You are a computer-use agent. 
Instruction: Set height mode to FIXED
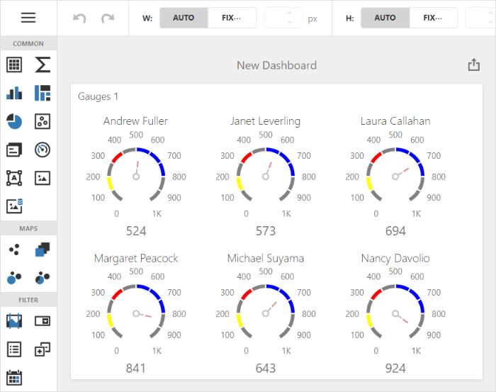pos(433,18)
